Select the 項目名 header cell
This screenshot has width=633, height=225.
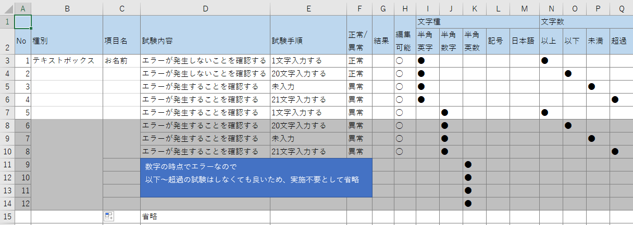coord(122,41)
